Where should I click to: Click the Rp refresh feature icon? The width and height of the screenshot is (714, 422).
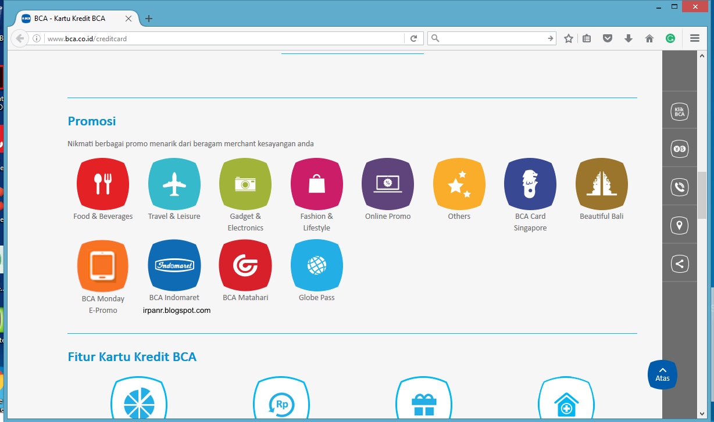(281, 398)
